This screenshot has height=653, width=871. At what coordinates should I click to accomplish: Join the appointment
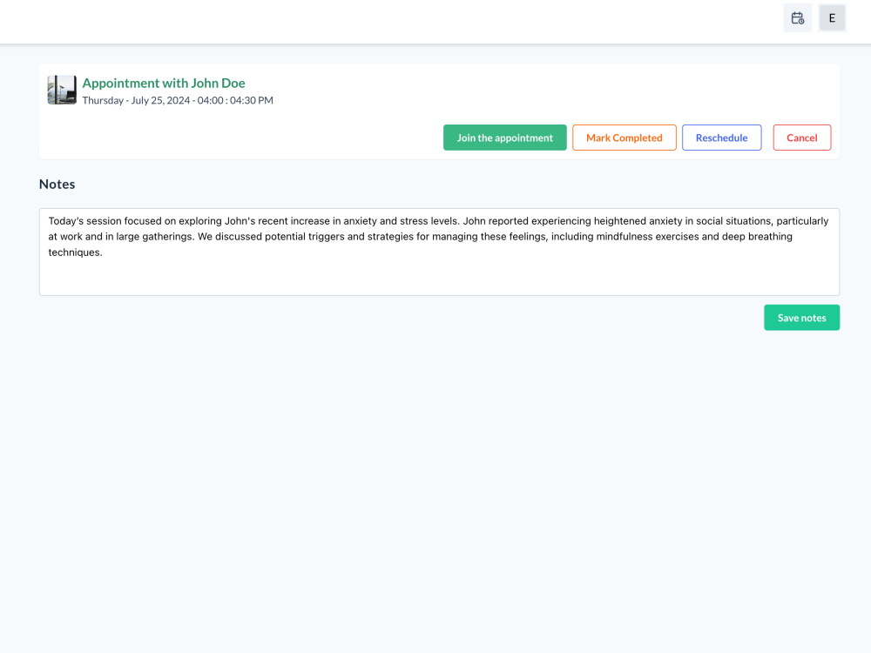(x=504, y=138)
